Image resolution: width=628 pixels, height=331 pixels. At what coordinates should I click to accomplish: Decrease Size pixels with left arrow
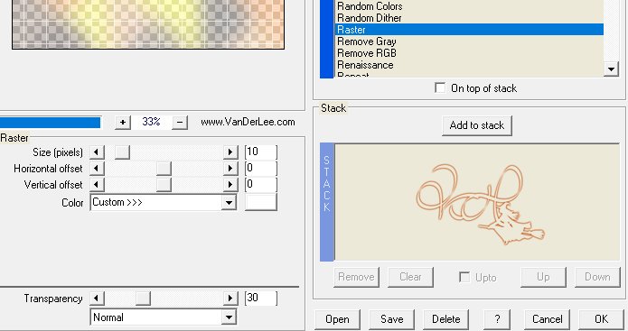click(97, 152)
